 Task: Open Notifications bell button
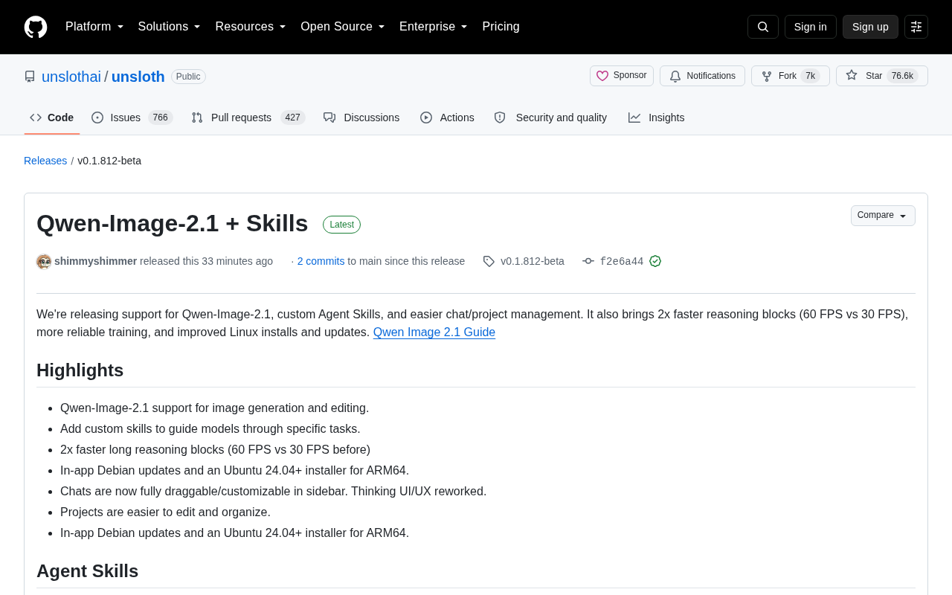(x=702, y=76)
